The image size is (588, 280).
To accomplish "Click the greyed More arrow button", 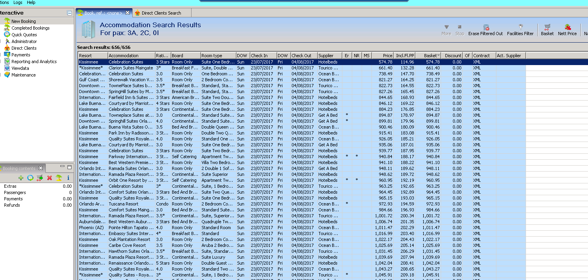I will [x=446, y=30].
